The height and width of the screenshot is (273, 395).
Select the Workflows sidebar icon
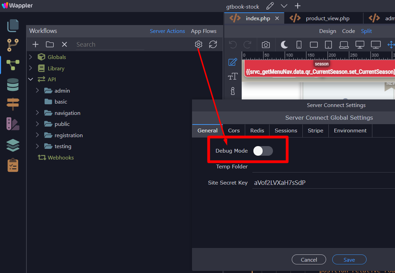pos(13,65)
